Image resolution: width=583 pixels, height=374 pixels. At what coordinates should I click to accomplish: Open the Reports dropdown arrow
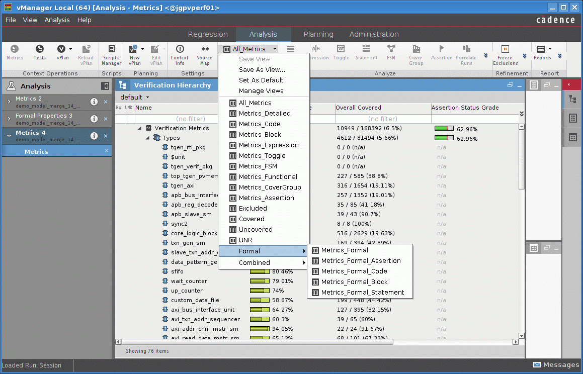(x=550, y=49)
